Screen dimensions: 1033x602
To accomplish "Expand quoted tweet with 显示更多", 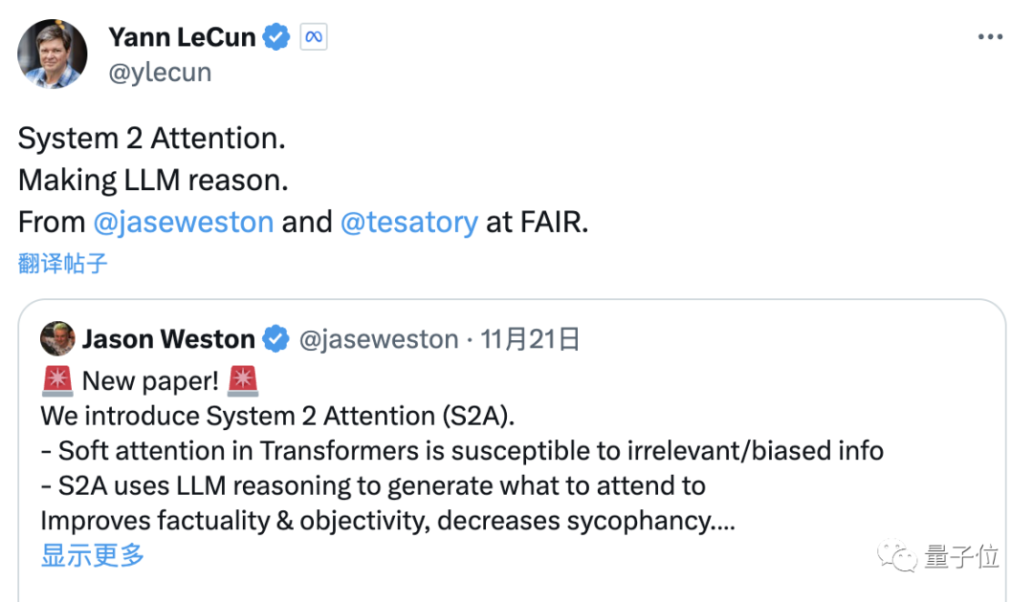I will 92,555.
